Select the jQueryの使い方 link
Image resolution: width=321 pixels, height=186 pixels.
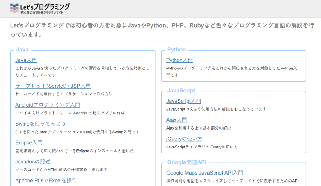point(184,139)
